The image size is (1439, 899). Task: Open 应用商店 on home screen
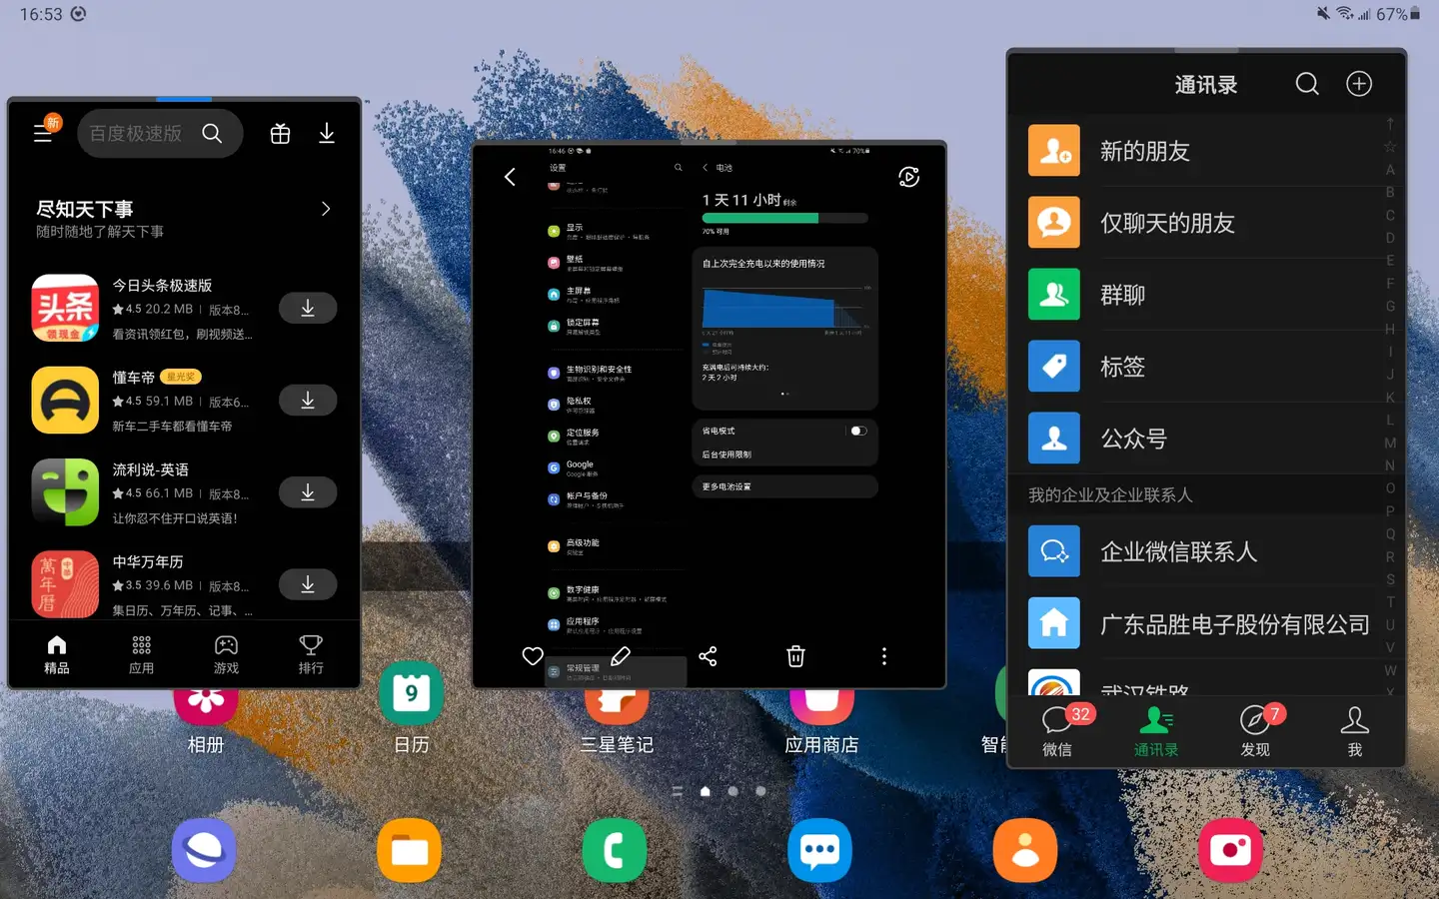coord(821,719)
